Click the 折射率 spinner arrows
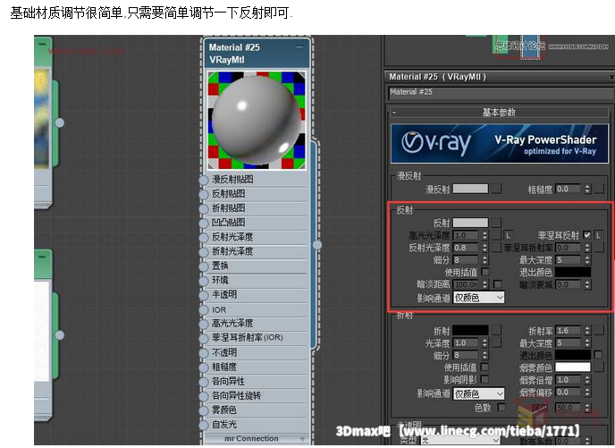 click(587, 330)
